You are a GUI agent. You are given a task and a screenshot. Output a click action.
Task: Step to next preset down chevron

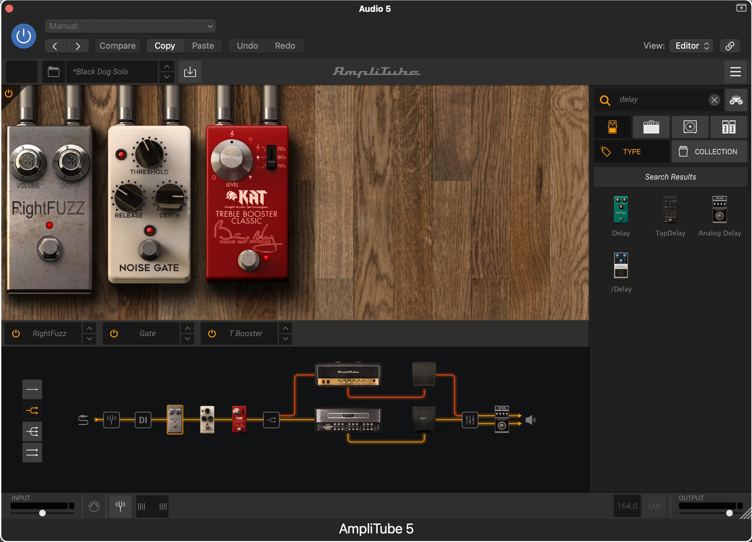pos(167,77)
